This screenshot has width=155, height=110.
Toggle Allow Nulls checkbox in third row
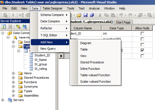pyautogui.click(x=142, y=45)
